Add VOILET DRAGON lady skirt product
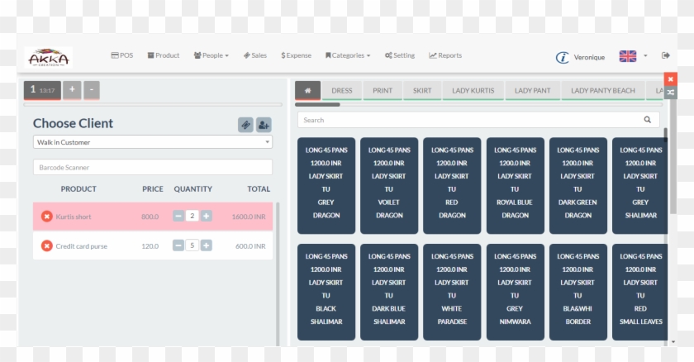This screenshot has width=694, height=362. coord(389,185)
